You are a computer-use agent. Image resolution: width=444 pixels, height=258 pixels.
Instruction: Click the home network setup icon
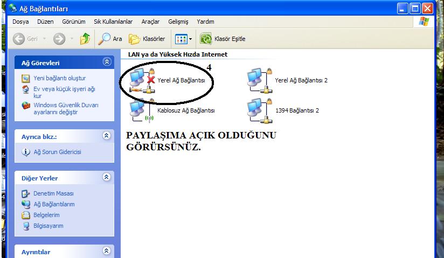click(x=26, y=89)
